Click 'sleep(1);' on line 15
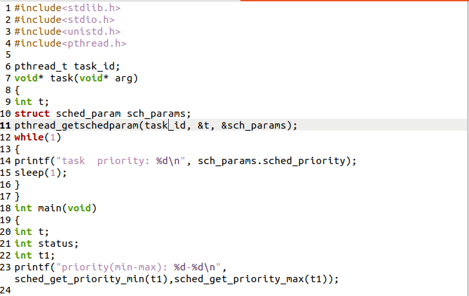Viewport: 469px width, 296px height. [x=41, y=173]
